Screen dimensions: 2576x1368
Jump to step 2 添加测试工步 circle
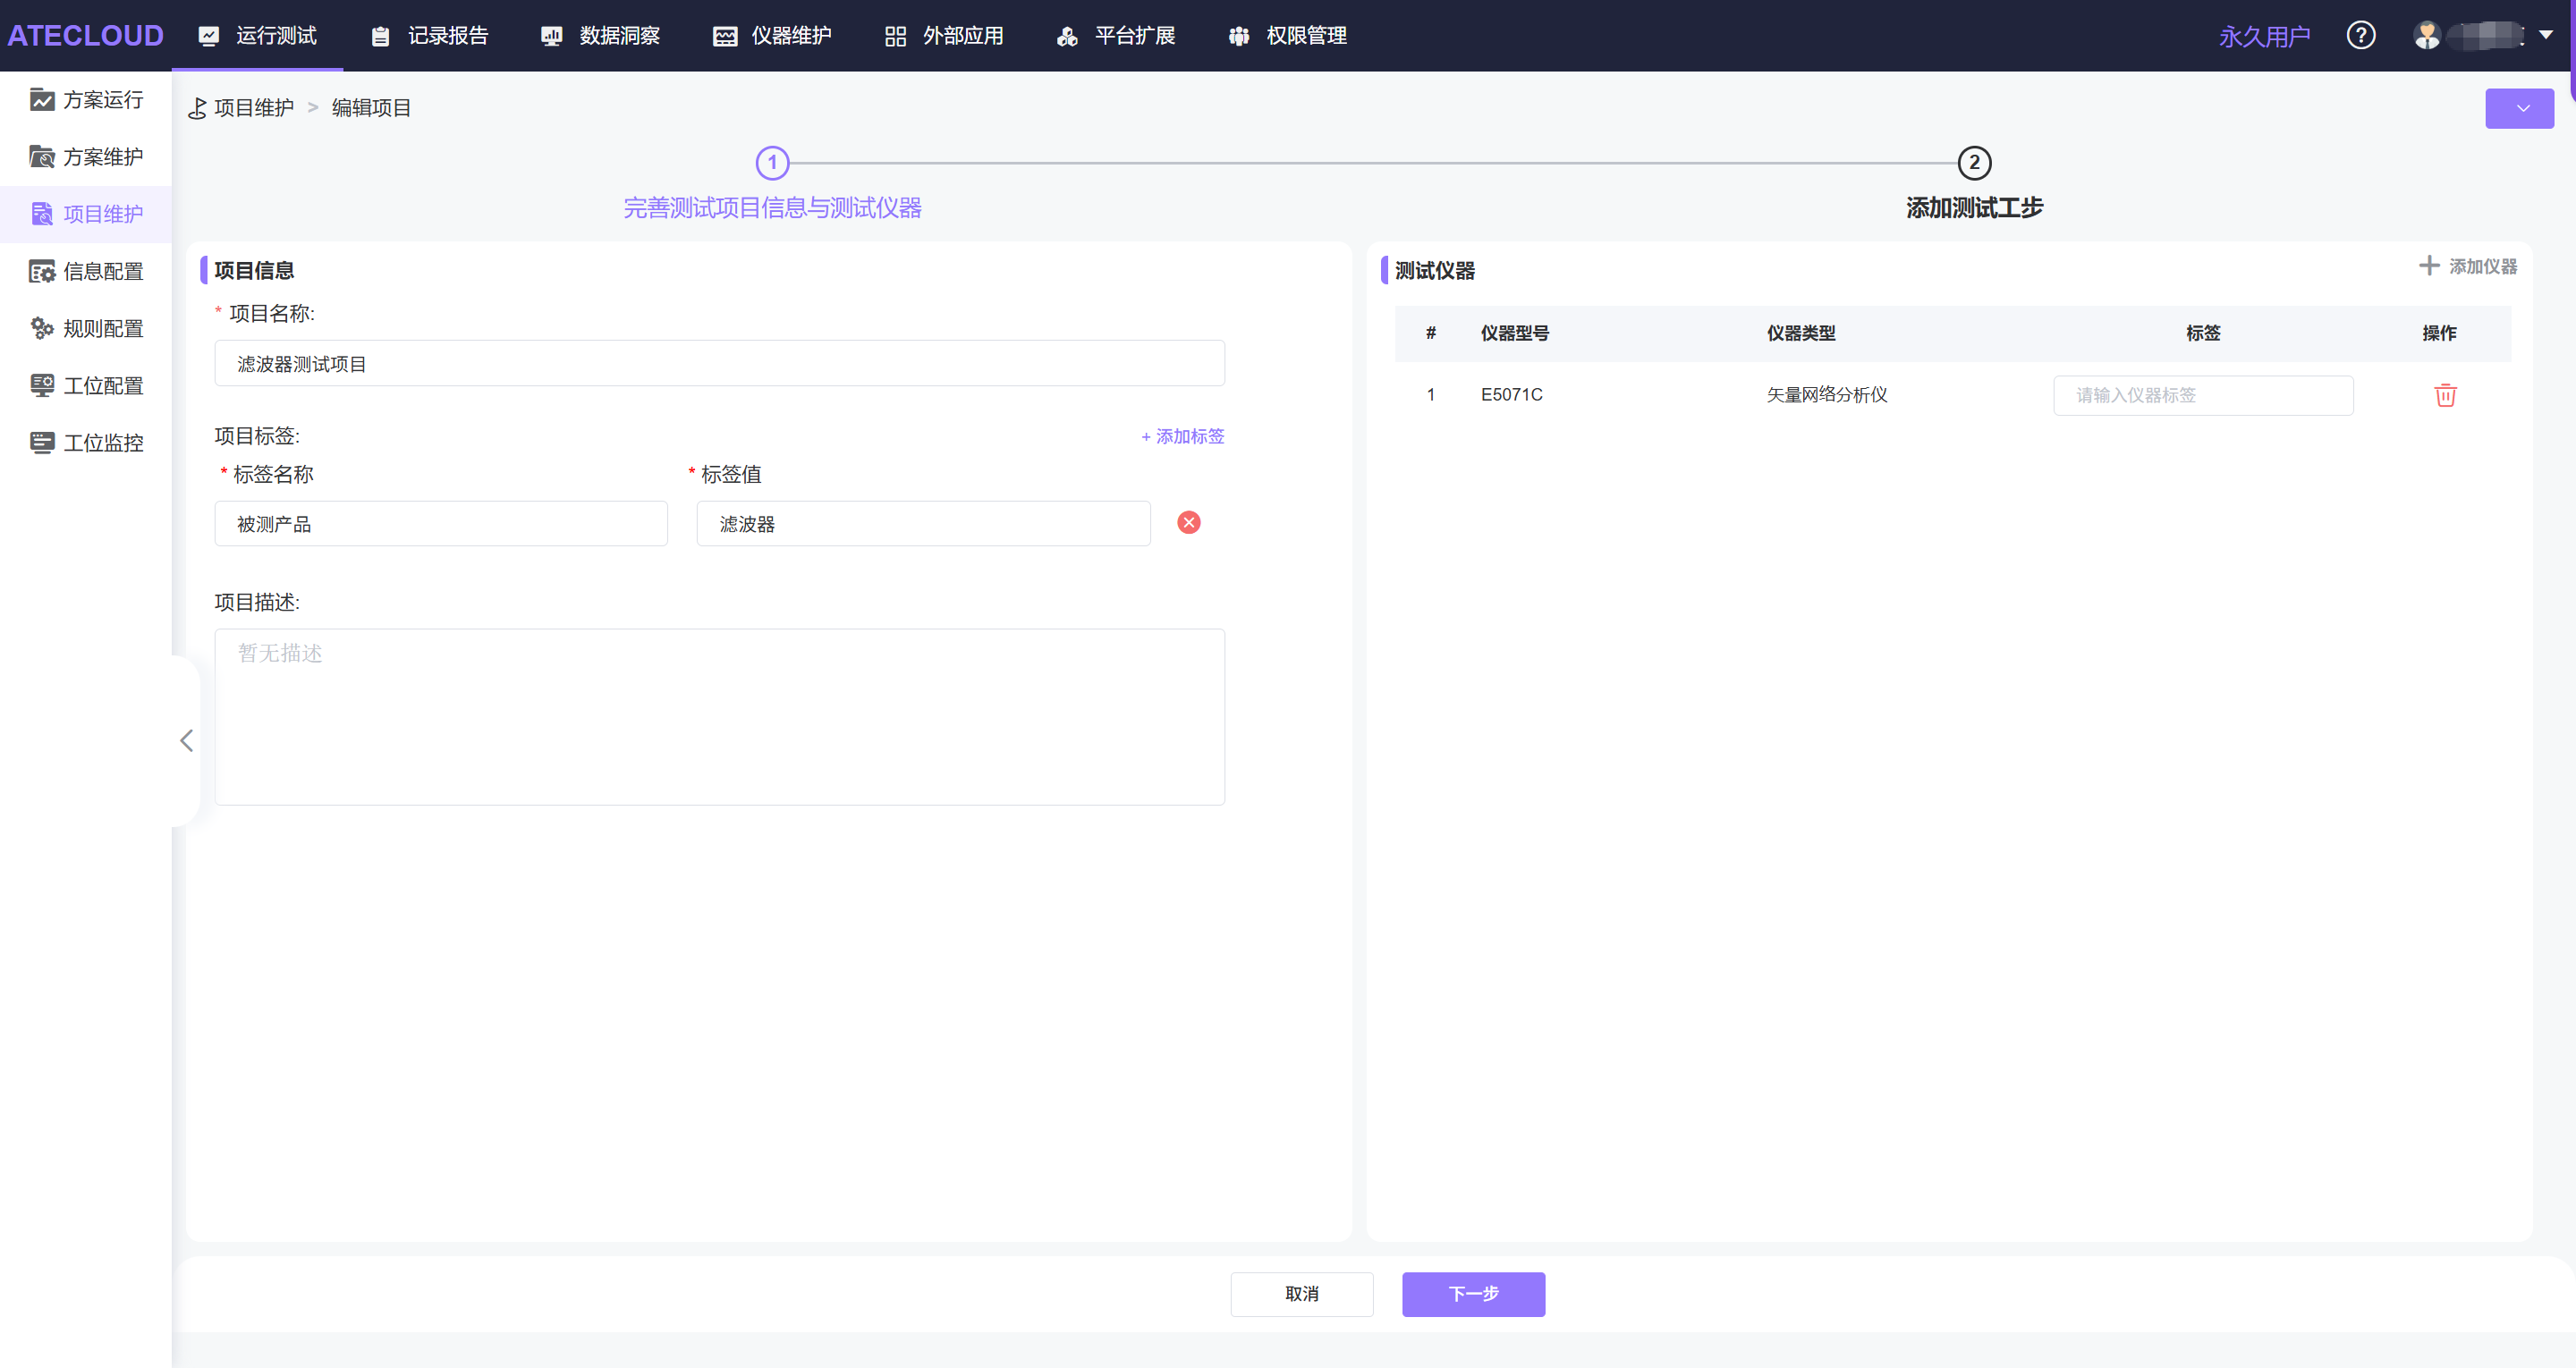click(x=1973, y=162)
